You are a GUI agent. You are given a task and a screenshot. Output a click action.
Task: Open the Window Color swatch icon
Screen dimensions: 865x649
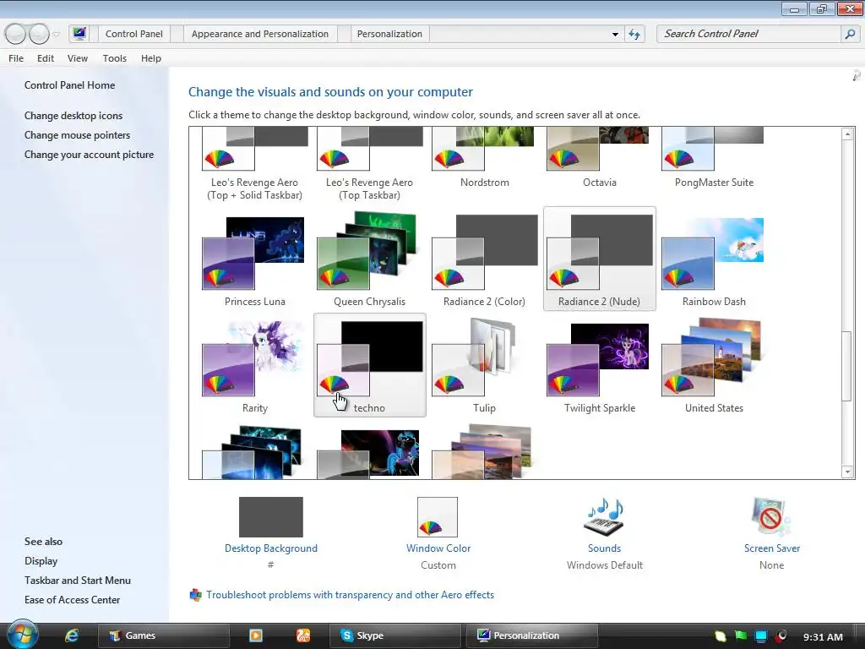(438, 517)
